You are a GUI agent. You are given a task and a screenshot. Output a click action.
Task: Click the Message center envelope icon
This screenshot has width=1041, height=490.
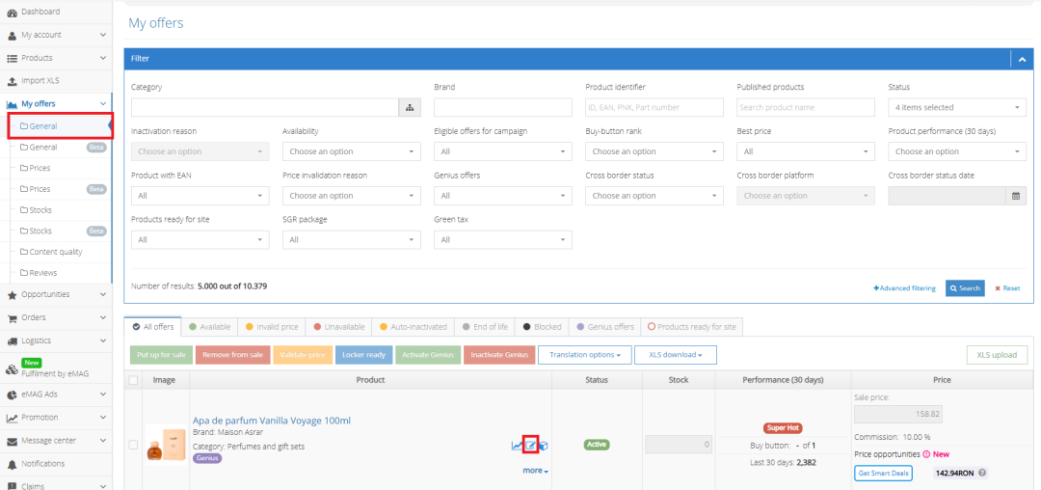click(x=12, y=441)
